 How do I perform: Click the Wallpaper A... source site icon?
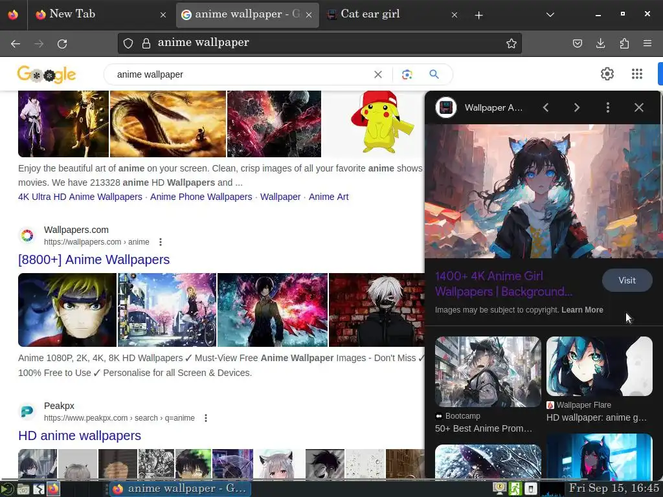coord(446,107)
